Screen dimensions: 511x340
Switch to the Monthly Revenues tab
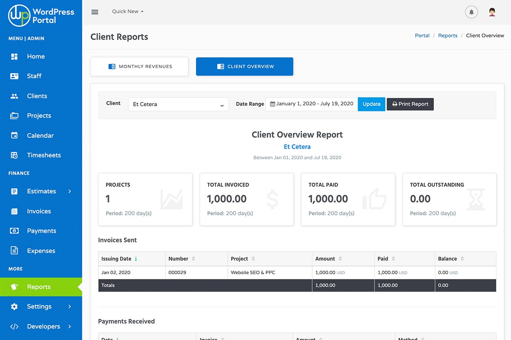click(139, 66)
